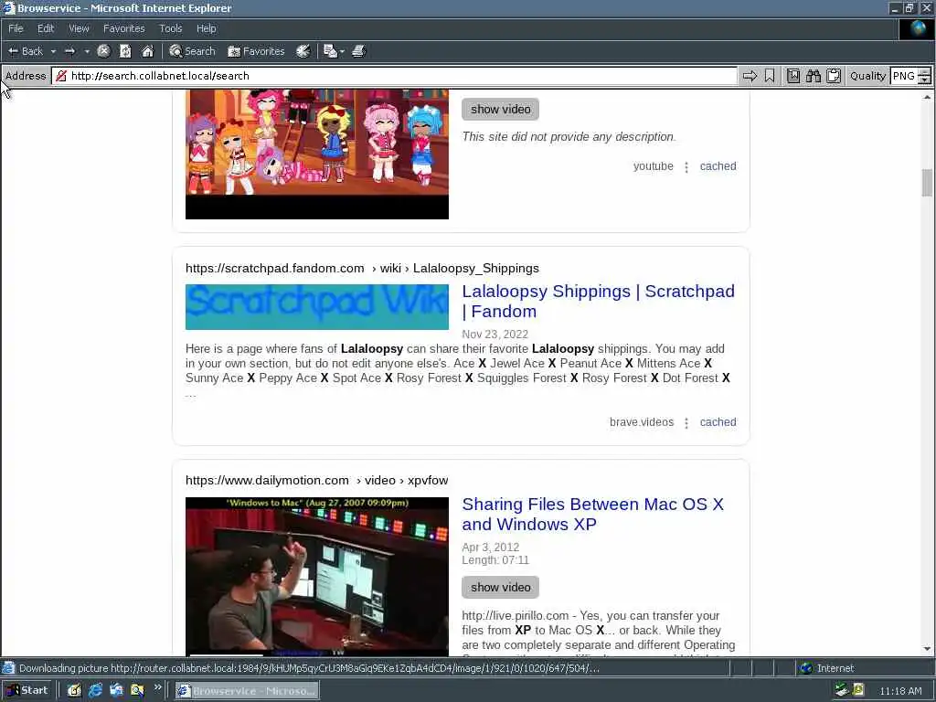Image resolution: width=936 pixels, height=702 pixels.
Task: Open Lalaloopsy Shippings Scratchpad Fandom link
Action: (598, 302)
